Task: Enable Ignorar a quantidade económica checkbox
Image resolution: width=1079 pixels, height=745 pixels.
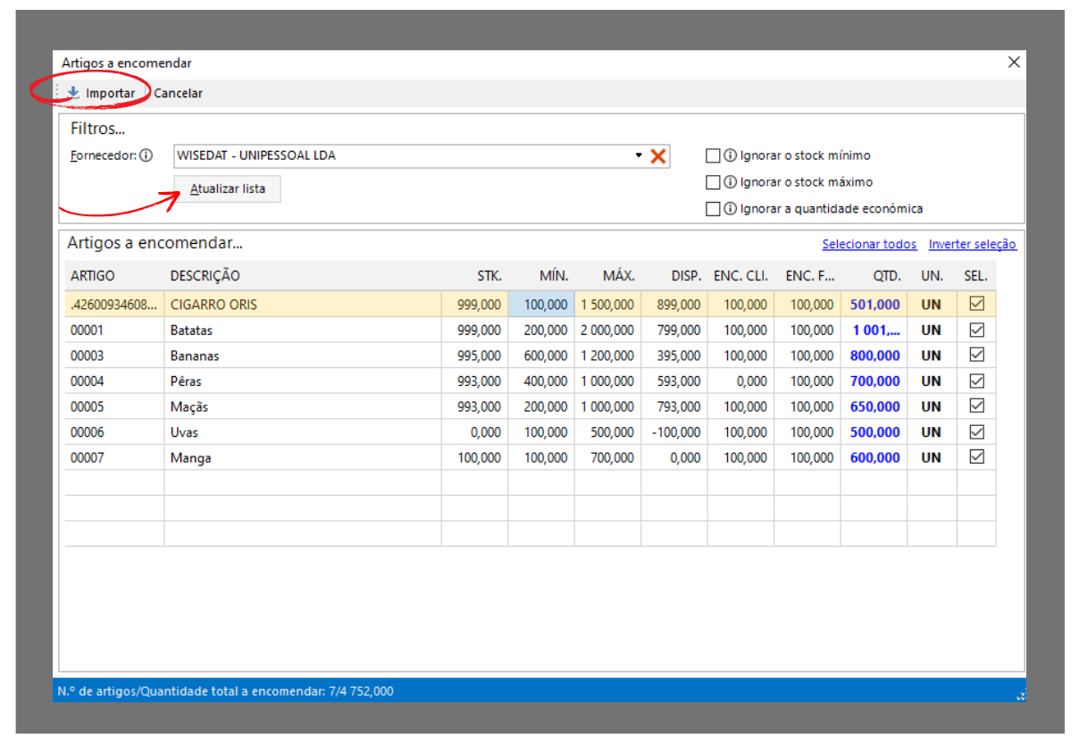Action: pos(713,209)
